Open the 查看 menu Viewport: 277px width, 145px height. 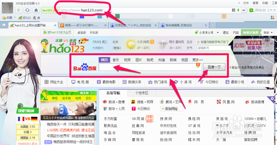[255, 3]
